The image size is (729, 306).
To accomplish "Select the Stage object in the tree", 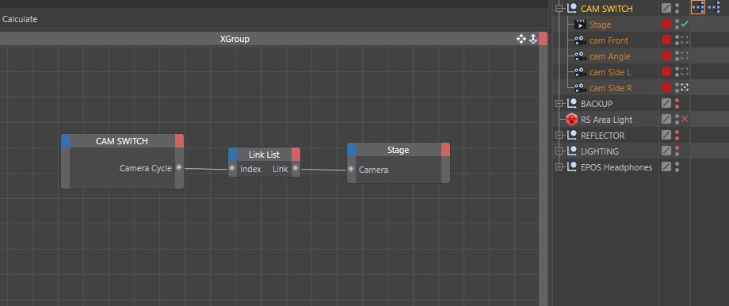I will [600, 25].
